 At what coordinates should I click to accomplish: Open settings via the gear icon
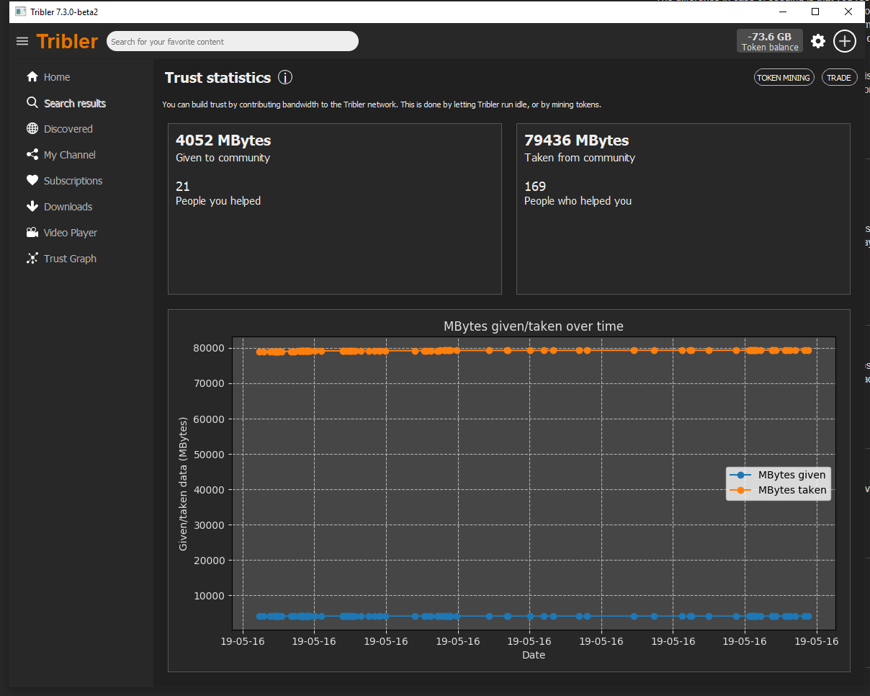(817, 41)
